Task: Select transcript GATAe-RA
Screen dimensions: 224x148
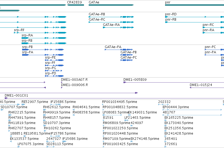Action: click(x=118, y=27)
